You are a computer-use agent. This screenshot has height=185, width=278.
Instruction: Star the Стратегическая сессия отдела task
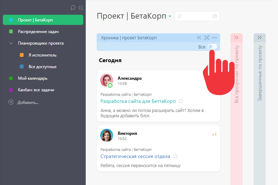tap(175, 156)
